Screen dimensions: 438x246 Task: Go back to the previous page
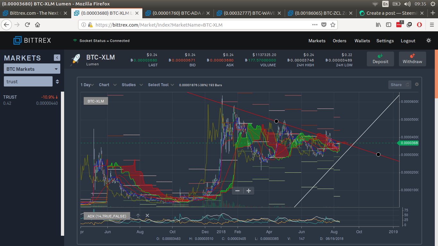[x=7, y=25]
